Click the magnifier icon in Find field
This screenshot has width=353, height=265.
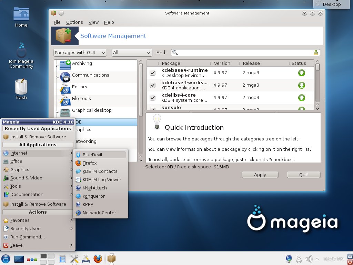coord(175,52)
